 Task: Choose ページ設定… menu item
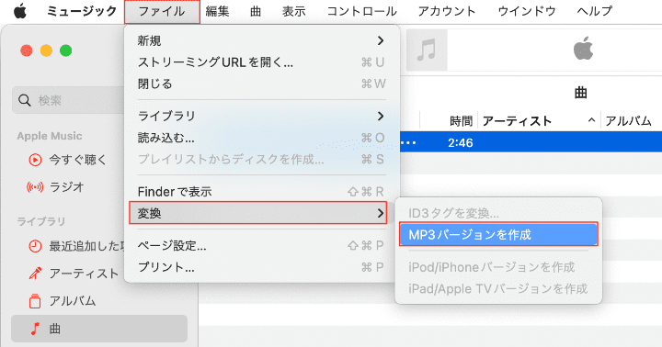(x=261, y=246)
